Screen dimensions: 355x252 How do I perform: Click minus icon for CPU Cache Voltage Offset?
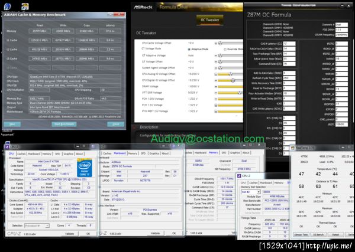(216, 43)
